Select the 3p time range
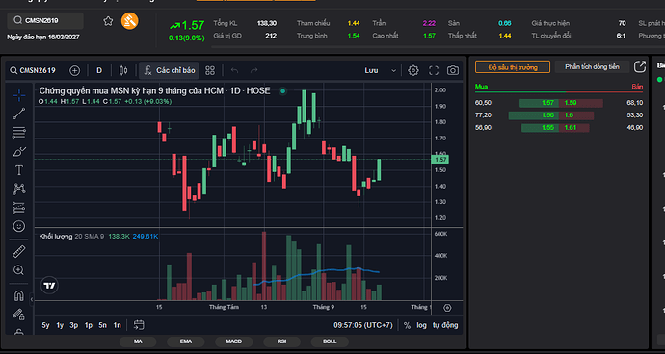This screenshot has width=665, height=354. pyautogui.click(x=74, y=325)
